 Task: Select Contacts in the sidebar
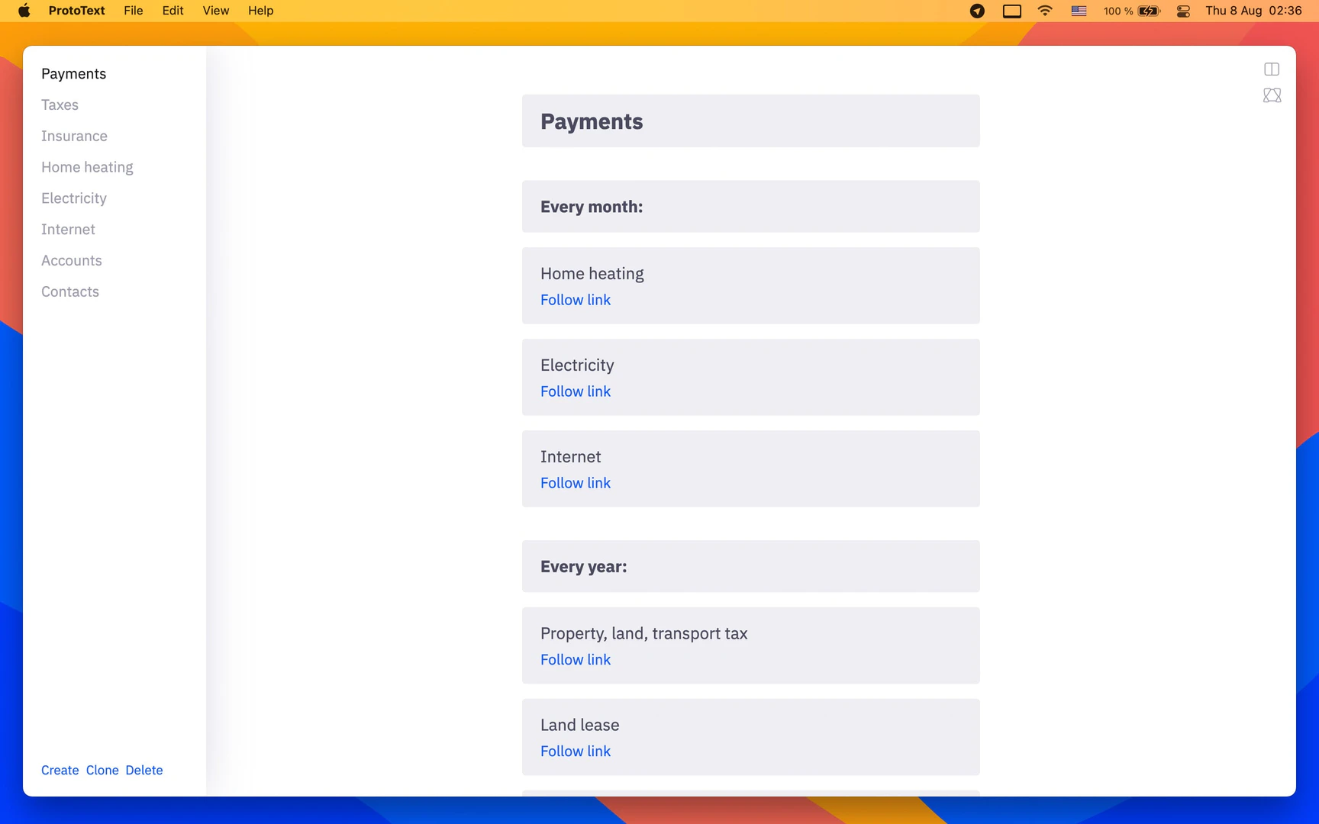coord(70,292)
